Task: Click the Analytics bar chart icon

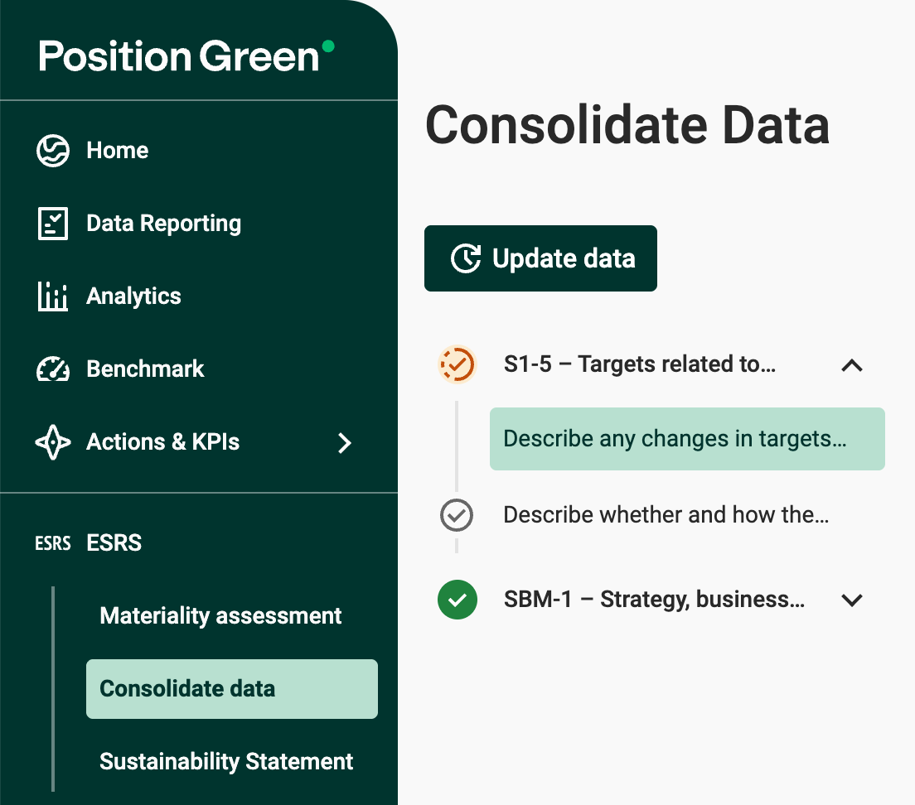Action: 53,296
